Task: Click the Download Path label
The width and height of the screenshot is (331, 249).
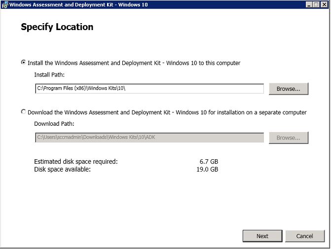Action: point(54,124)
